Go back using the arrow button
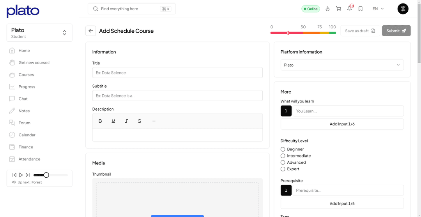The height and width of the screenshot is (217, 421). click(x=90, y=31)
